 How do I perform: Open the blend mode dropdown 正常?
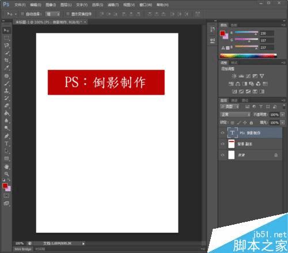coord(236,114)
